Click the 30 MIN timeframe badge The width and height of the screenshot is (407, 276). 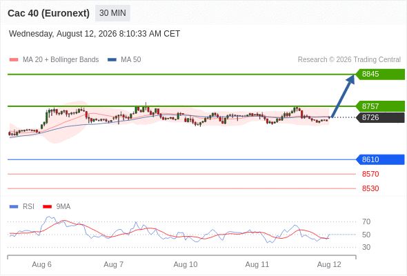pyautogui.click(x=112, y=13)
